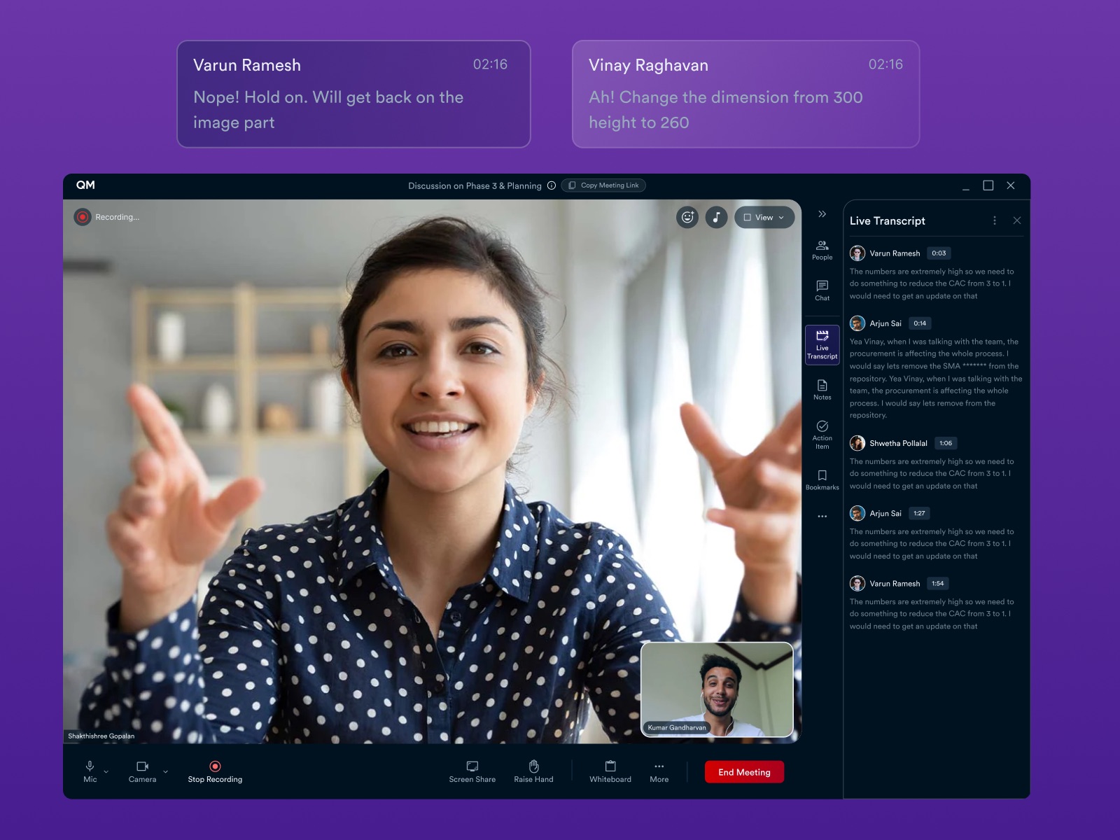
Task: Maximize the meeting window
Action: [988, 185]
